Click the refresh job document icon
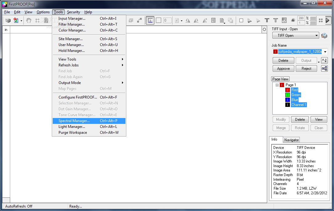Screen dimensions: 334x211 tap(16, 20)
